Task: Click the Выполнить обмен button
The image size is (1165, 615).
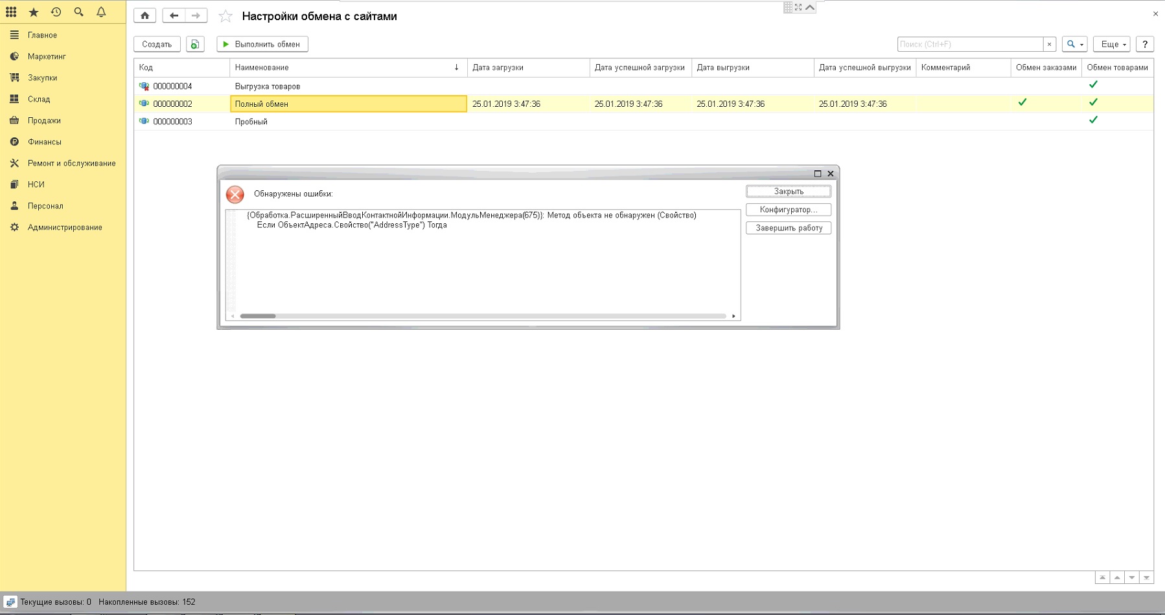Action: [x=262, y=44]
